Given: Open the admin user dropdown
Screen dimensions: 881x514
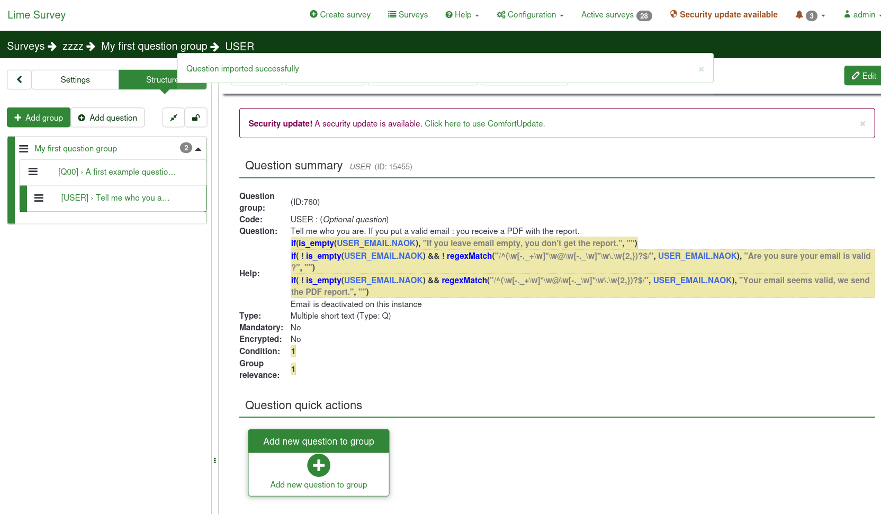Looking at the screenshot, I should (x=862, y=15).
